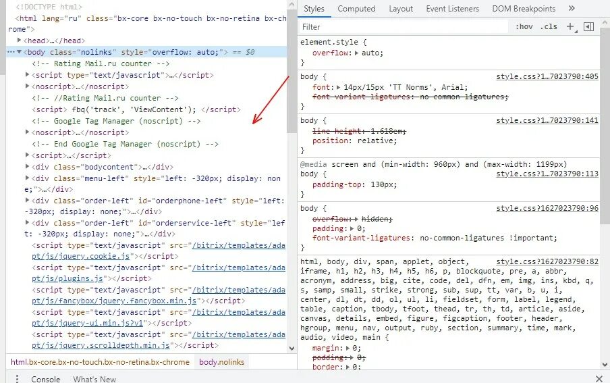Follow the jquery.cookie.js script src link
The height and width of the screenshot is (383, 610).
81,256
